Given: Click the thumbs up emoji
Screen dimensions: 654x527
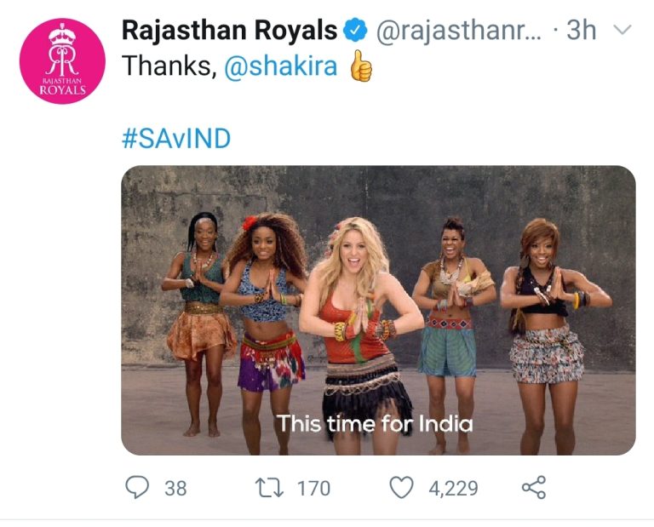Looking at the screenshot, I should (361, 67).
